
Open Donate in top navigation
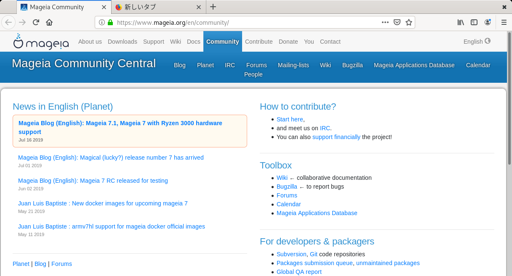(x=288, y=42)
